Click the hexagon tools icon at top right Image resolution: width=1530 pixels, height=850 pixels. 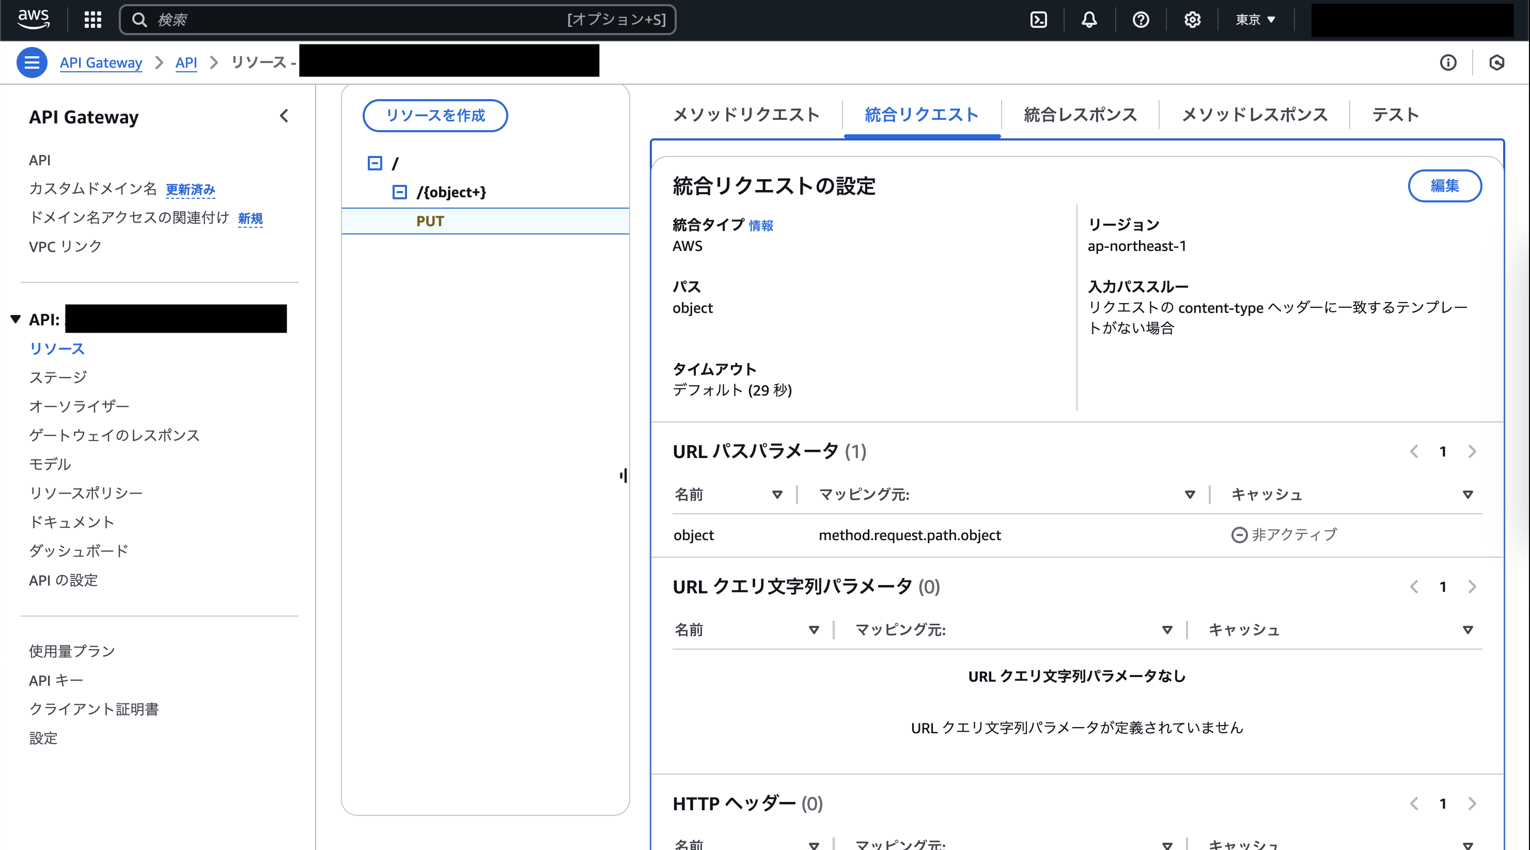pyautogui.click(x=1497, y=62)
